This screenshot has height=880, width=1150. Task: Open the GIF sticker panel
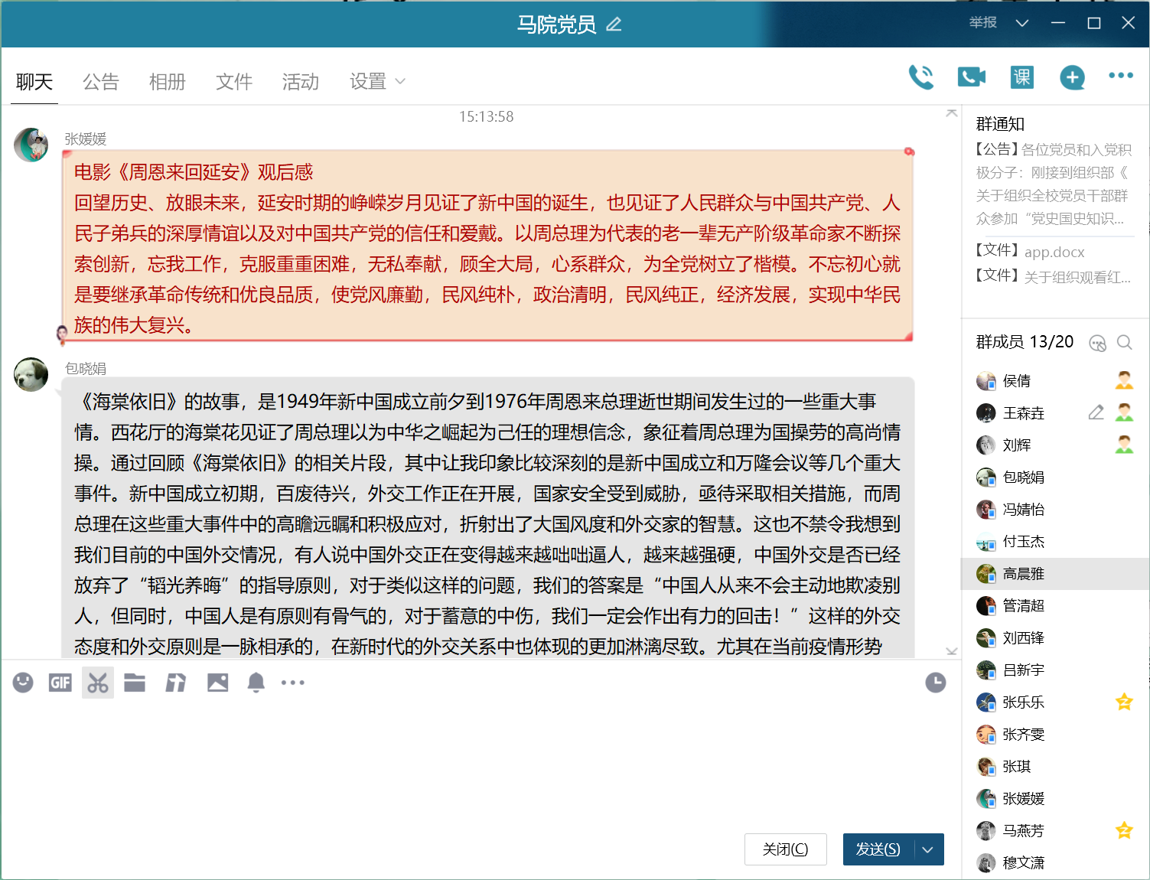tap(60, 683)
